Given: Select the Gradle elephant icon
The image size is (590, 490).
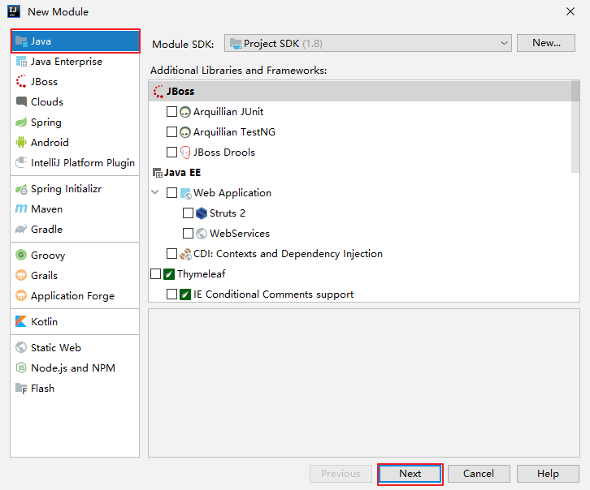Looking at the screenshot, I should 22,230.
